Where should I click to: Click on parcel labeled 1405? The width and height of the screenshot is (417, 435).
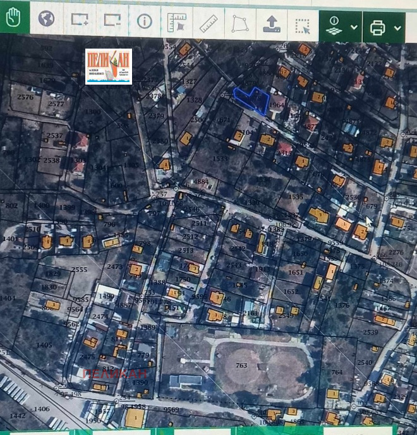click(44, 345)
